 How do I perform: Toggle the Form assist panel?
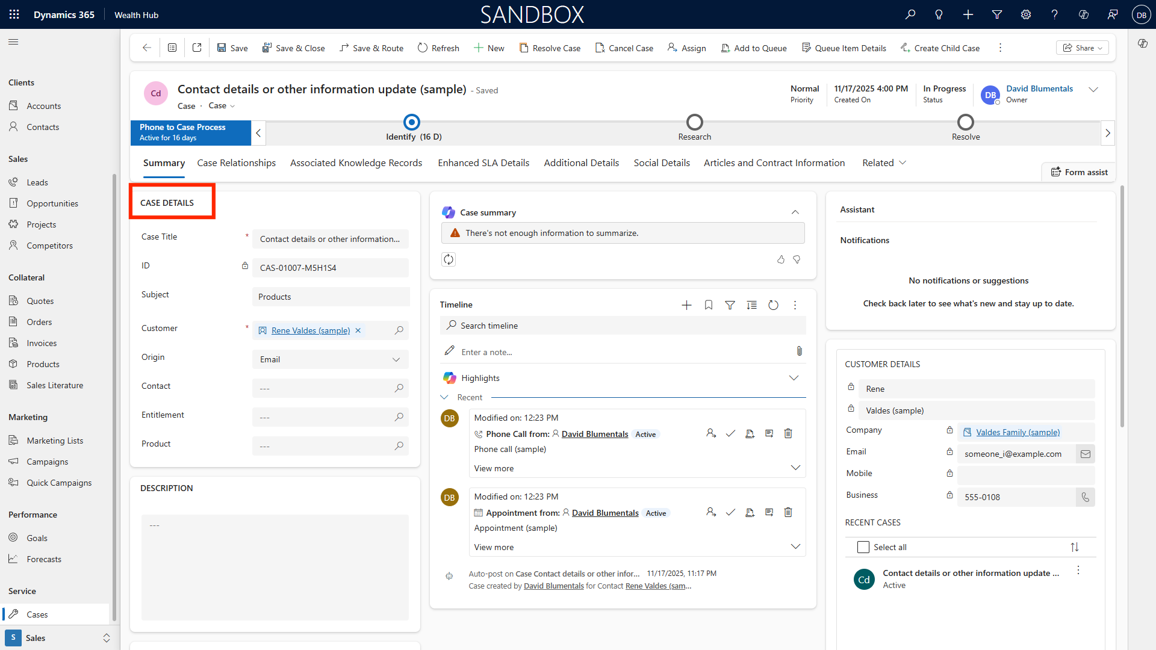[x=1079, y=172]
